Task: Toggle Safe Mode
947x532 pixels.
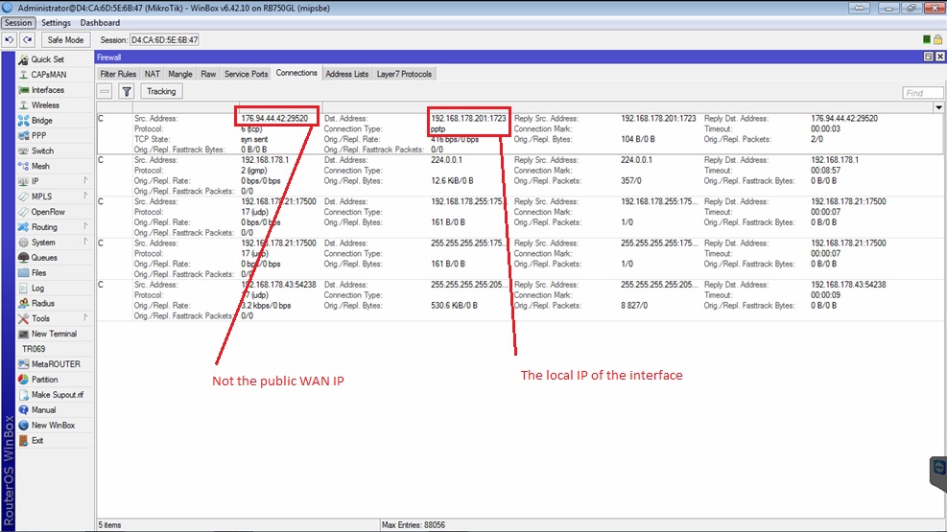Action: [x=65, y=40]
